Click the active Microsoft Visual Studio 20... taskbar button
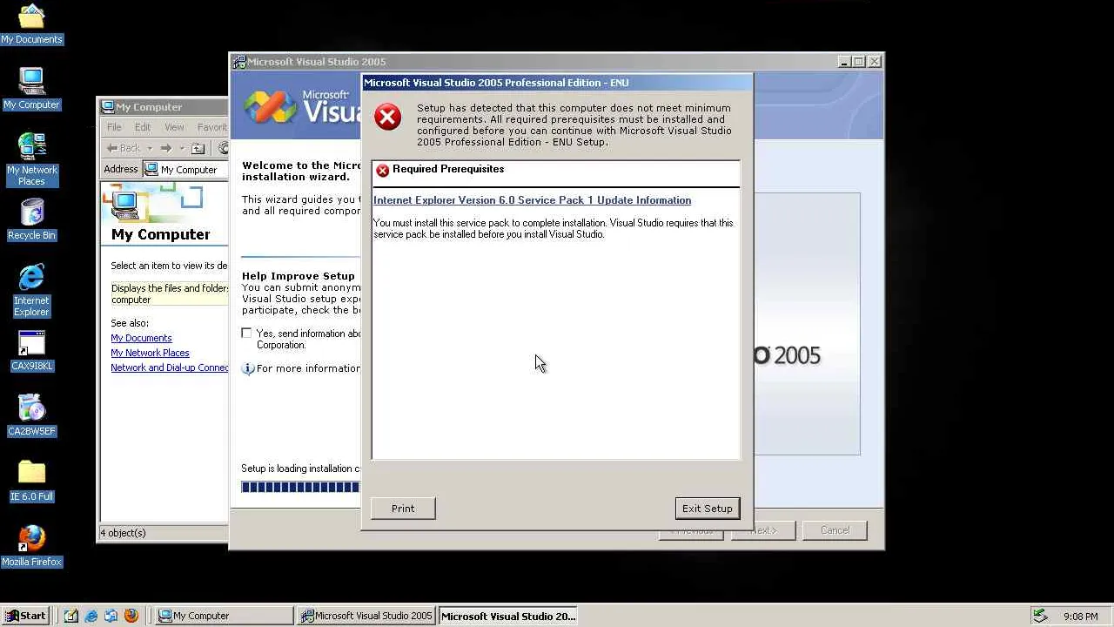 click(x=507, y=616)
